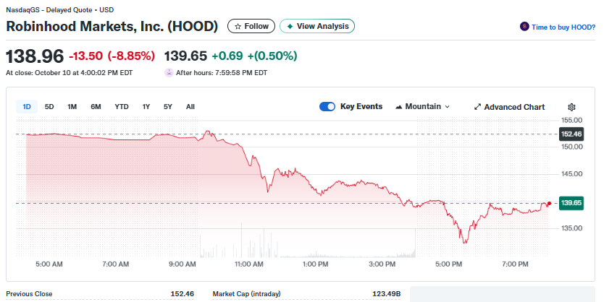Click the expand arrows Advanced Chart icon

tap(477, 107)
